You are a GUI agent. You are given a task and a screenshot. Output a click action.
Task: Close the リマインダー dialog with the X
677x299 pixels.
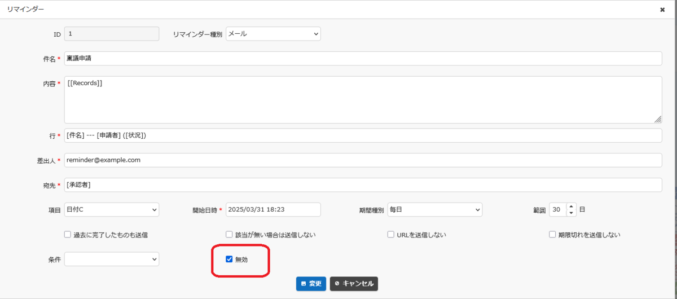pyautogui.click(x=662, y=10)
